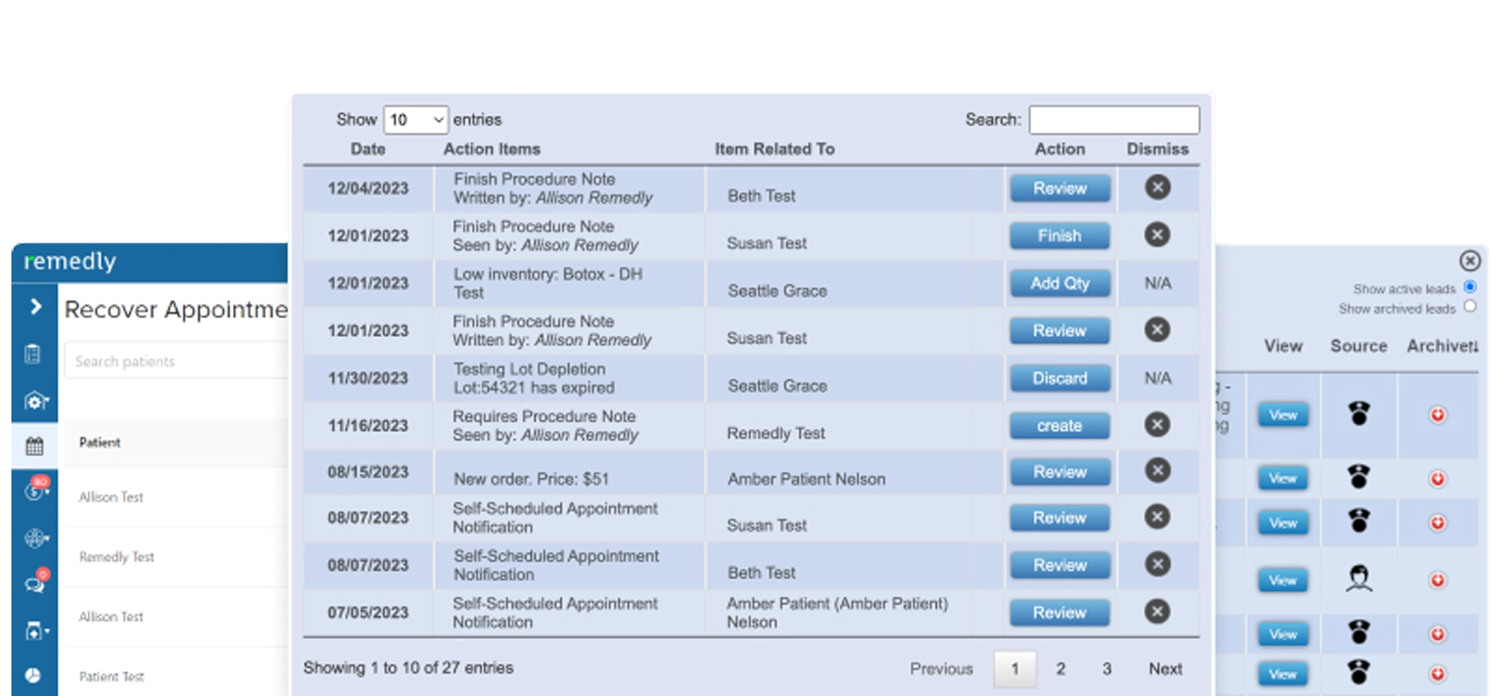Screen dimensions: 1498x696
Task: Open the medication bottle dropdown in sidebar
Action: pos(36,631)
